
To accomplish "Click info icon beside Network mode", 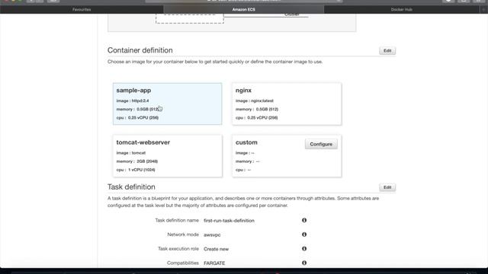I will pos(304,234).
